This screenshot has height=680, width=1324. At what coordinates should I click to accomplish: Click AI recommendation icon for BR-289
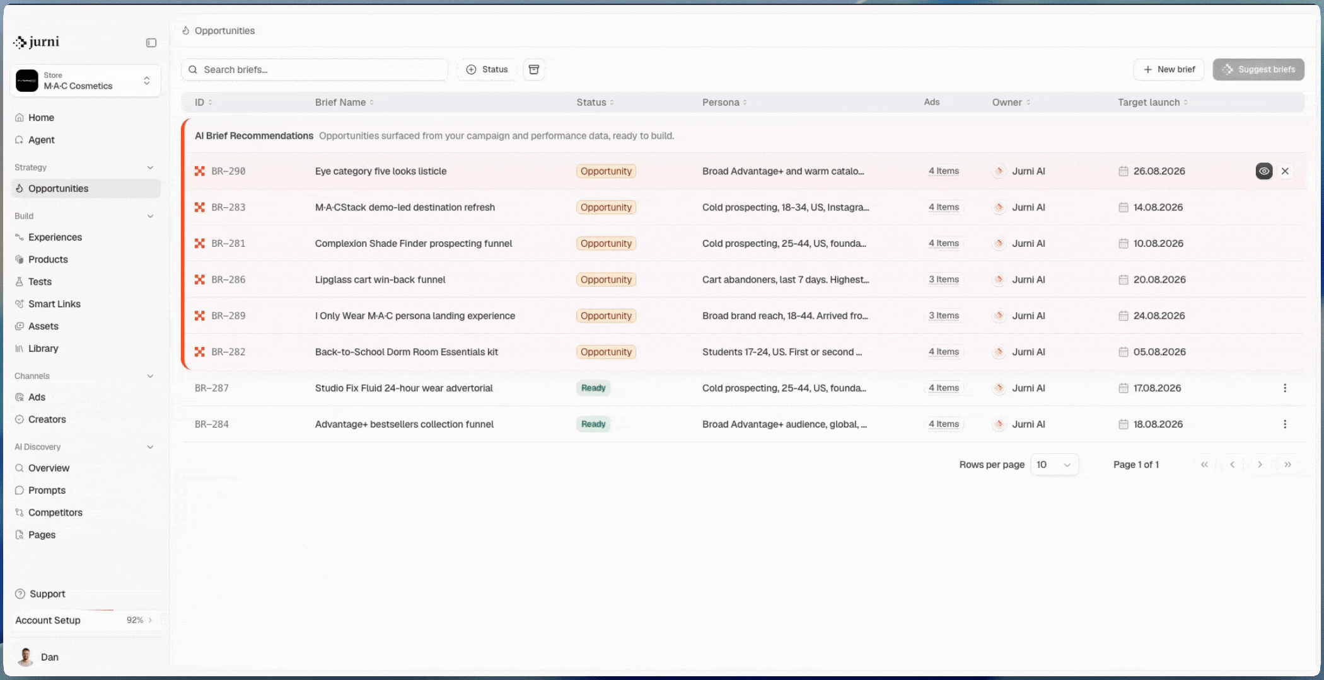pos(200,316)
